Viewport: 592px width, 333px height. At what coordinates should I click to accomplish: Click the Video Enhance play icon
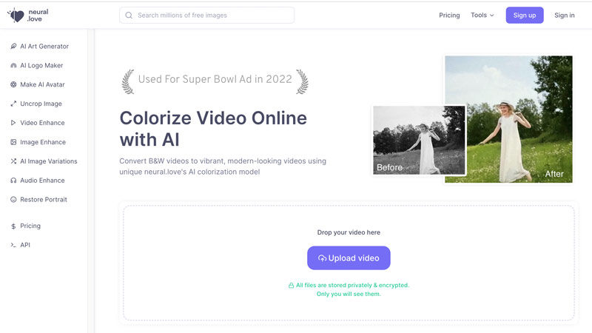point(13,123)
